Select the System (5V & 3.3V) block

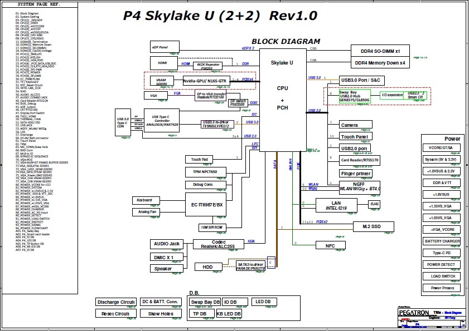pyautogui.click(x=441, y=160)
